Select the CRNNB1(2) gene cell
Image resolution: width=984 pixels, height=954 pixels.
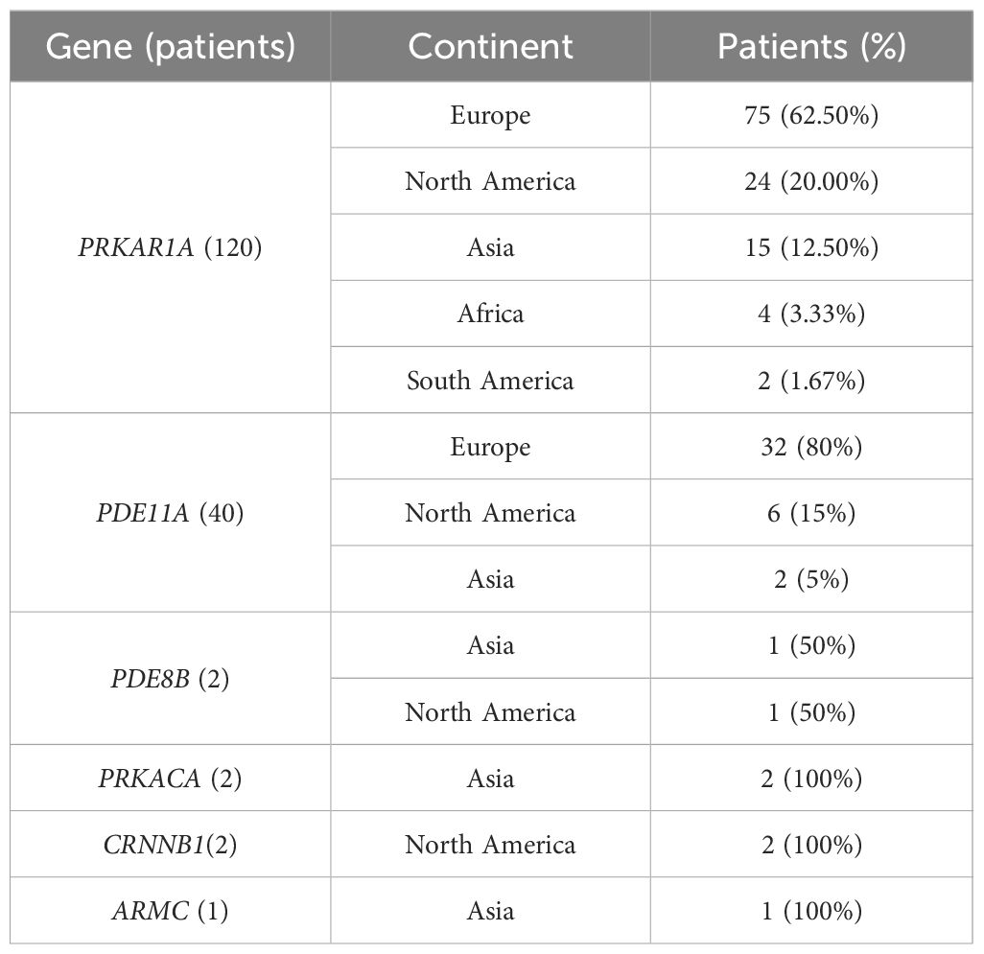click(170, 845)
